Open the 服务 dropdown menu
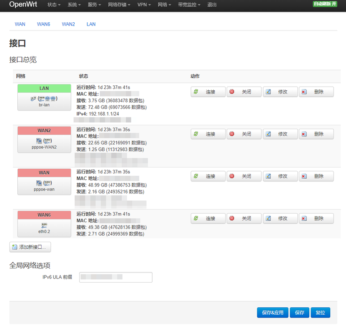The height and width of the screenshot is (330, 346). (x=94, y=5)
